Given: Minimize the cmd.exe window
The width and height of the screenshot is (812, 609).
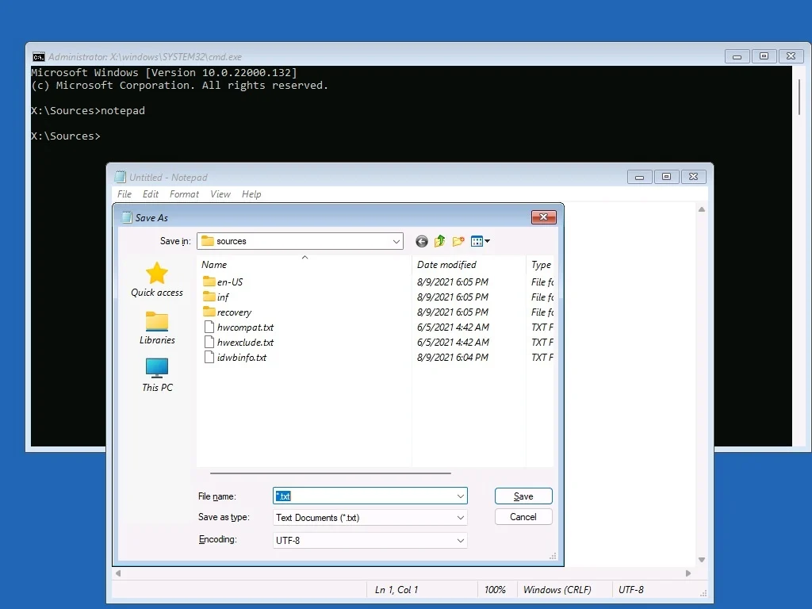Looking at the screenshot, I should coord(737,56).
